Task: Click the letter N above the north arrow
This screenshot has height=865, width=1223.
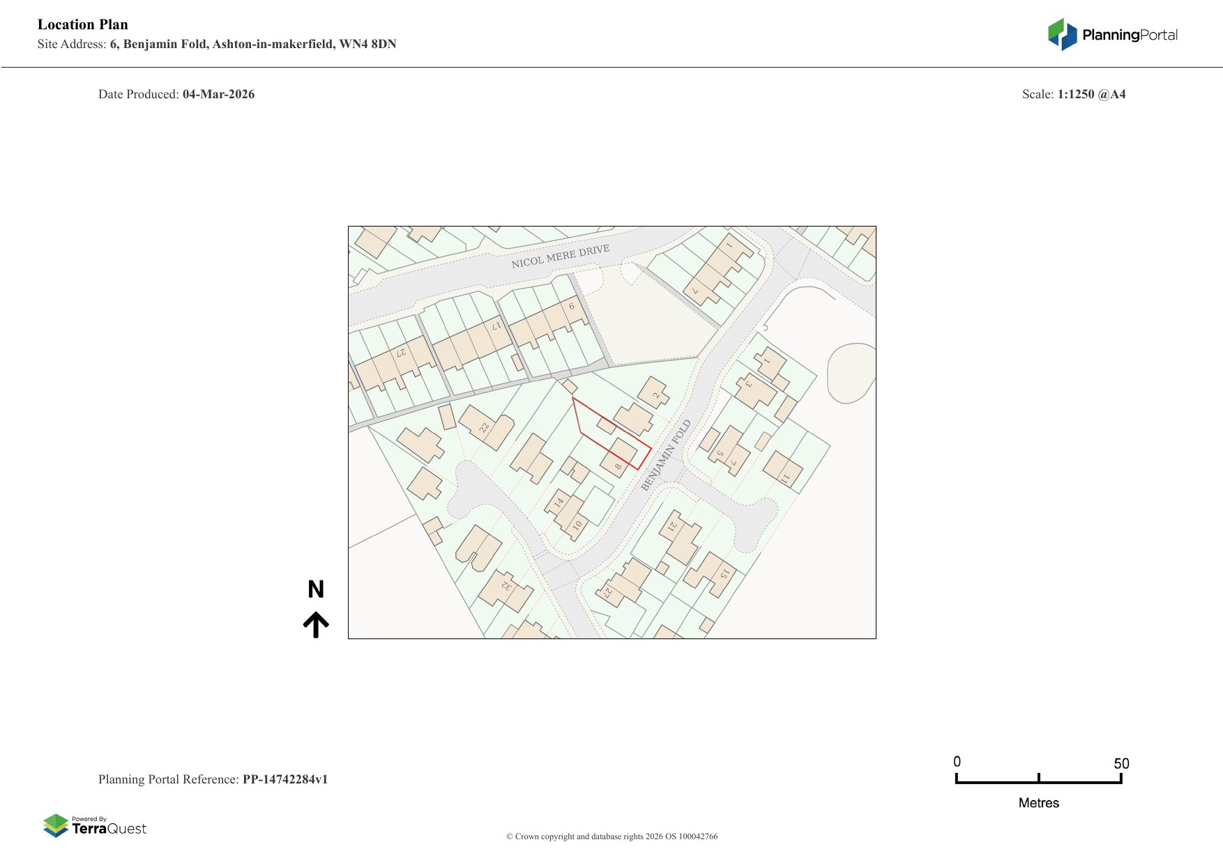Action: tap(316, 590)
